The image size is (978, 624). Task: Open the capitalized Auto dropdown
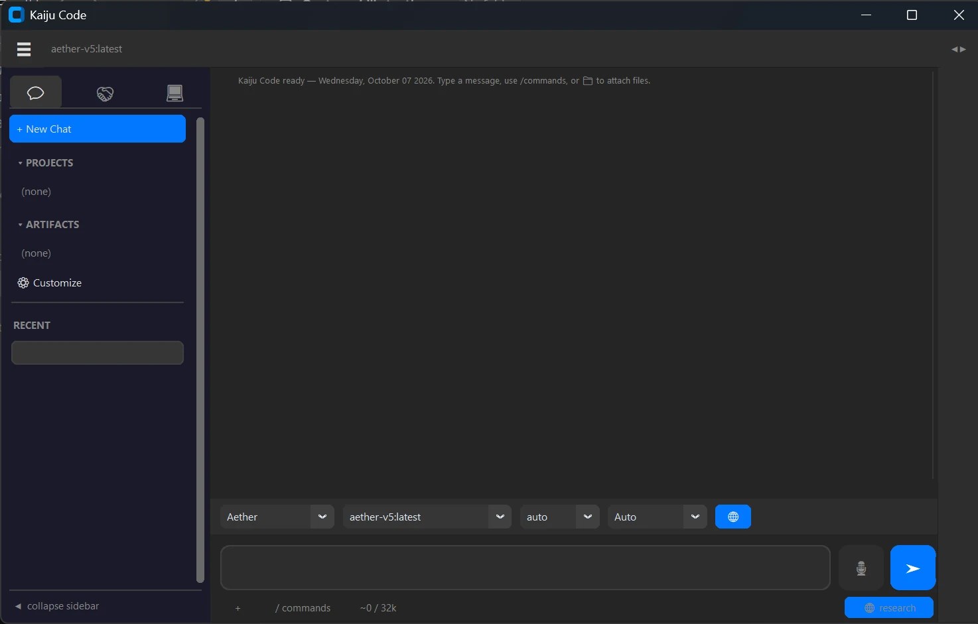[657, 517]
